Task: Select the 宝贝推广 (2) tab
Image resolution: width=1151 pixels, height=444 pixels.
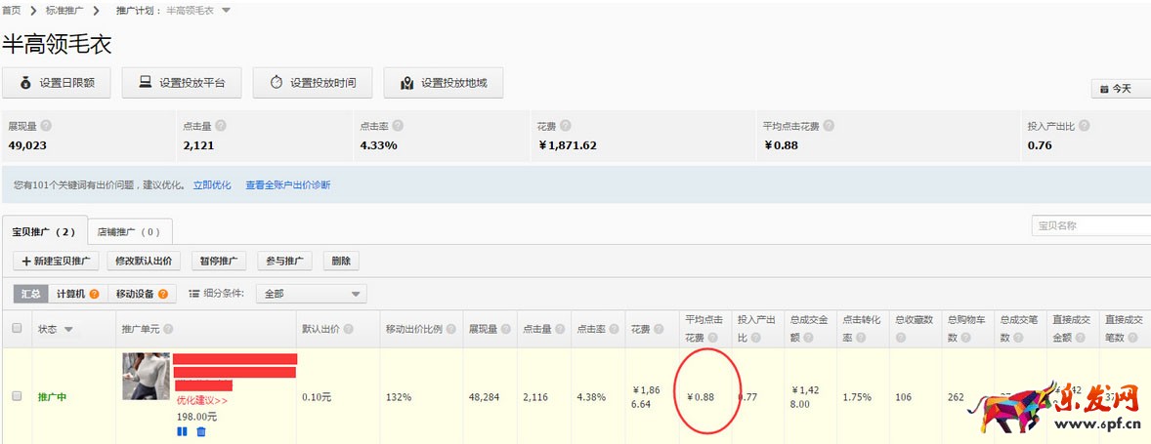Action: (x=44, y=232)
